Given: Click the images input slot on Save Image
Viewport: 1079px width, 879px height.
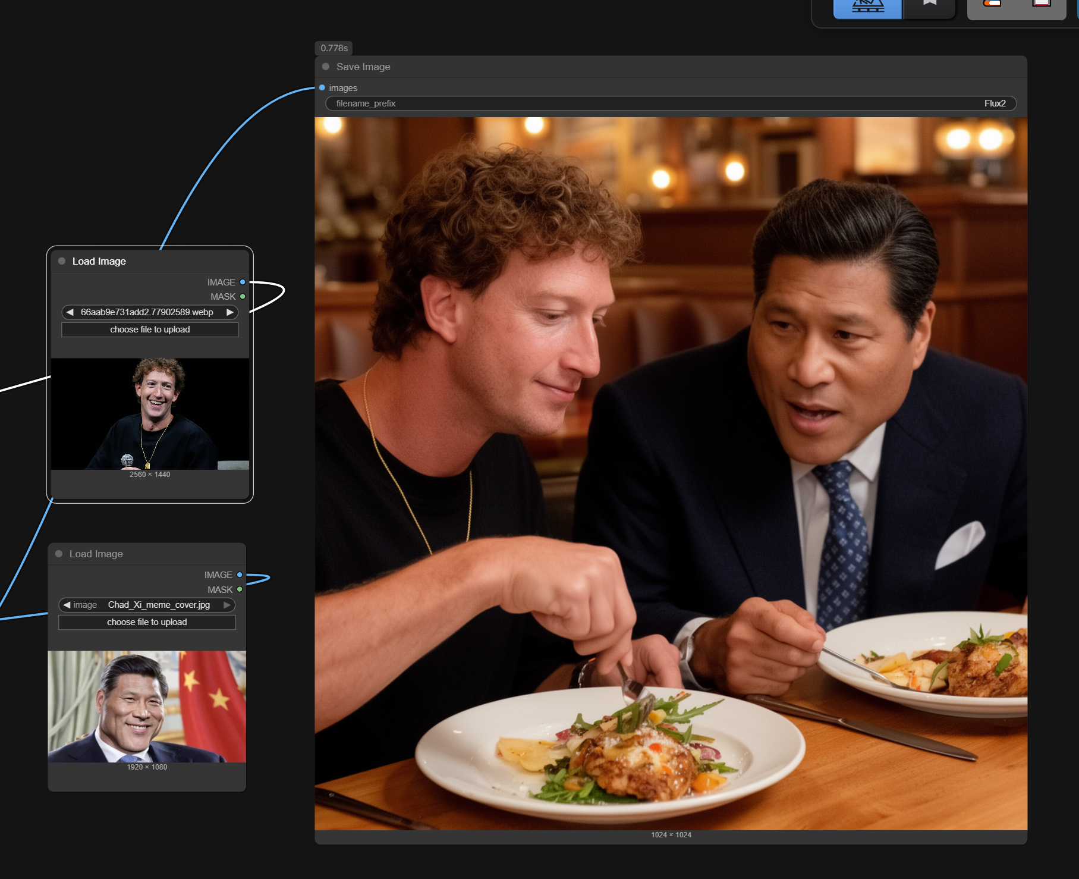Looking at the screenshot, I should (x=322, y=88).
